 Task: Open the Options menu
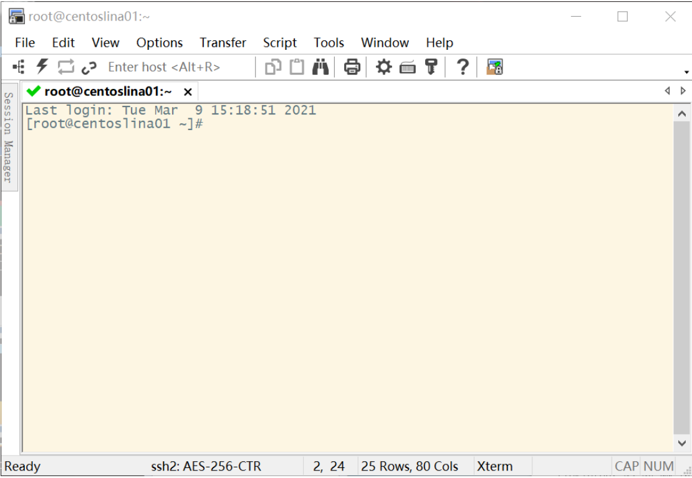[x=160, y=43]
